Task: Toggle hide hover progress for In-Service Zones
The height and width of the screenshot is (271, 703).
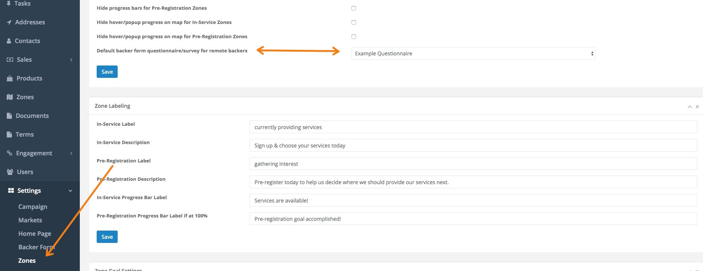Action: coord(354,22)
